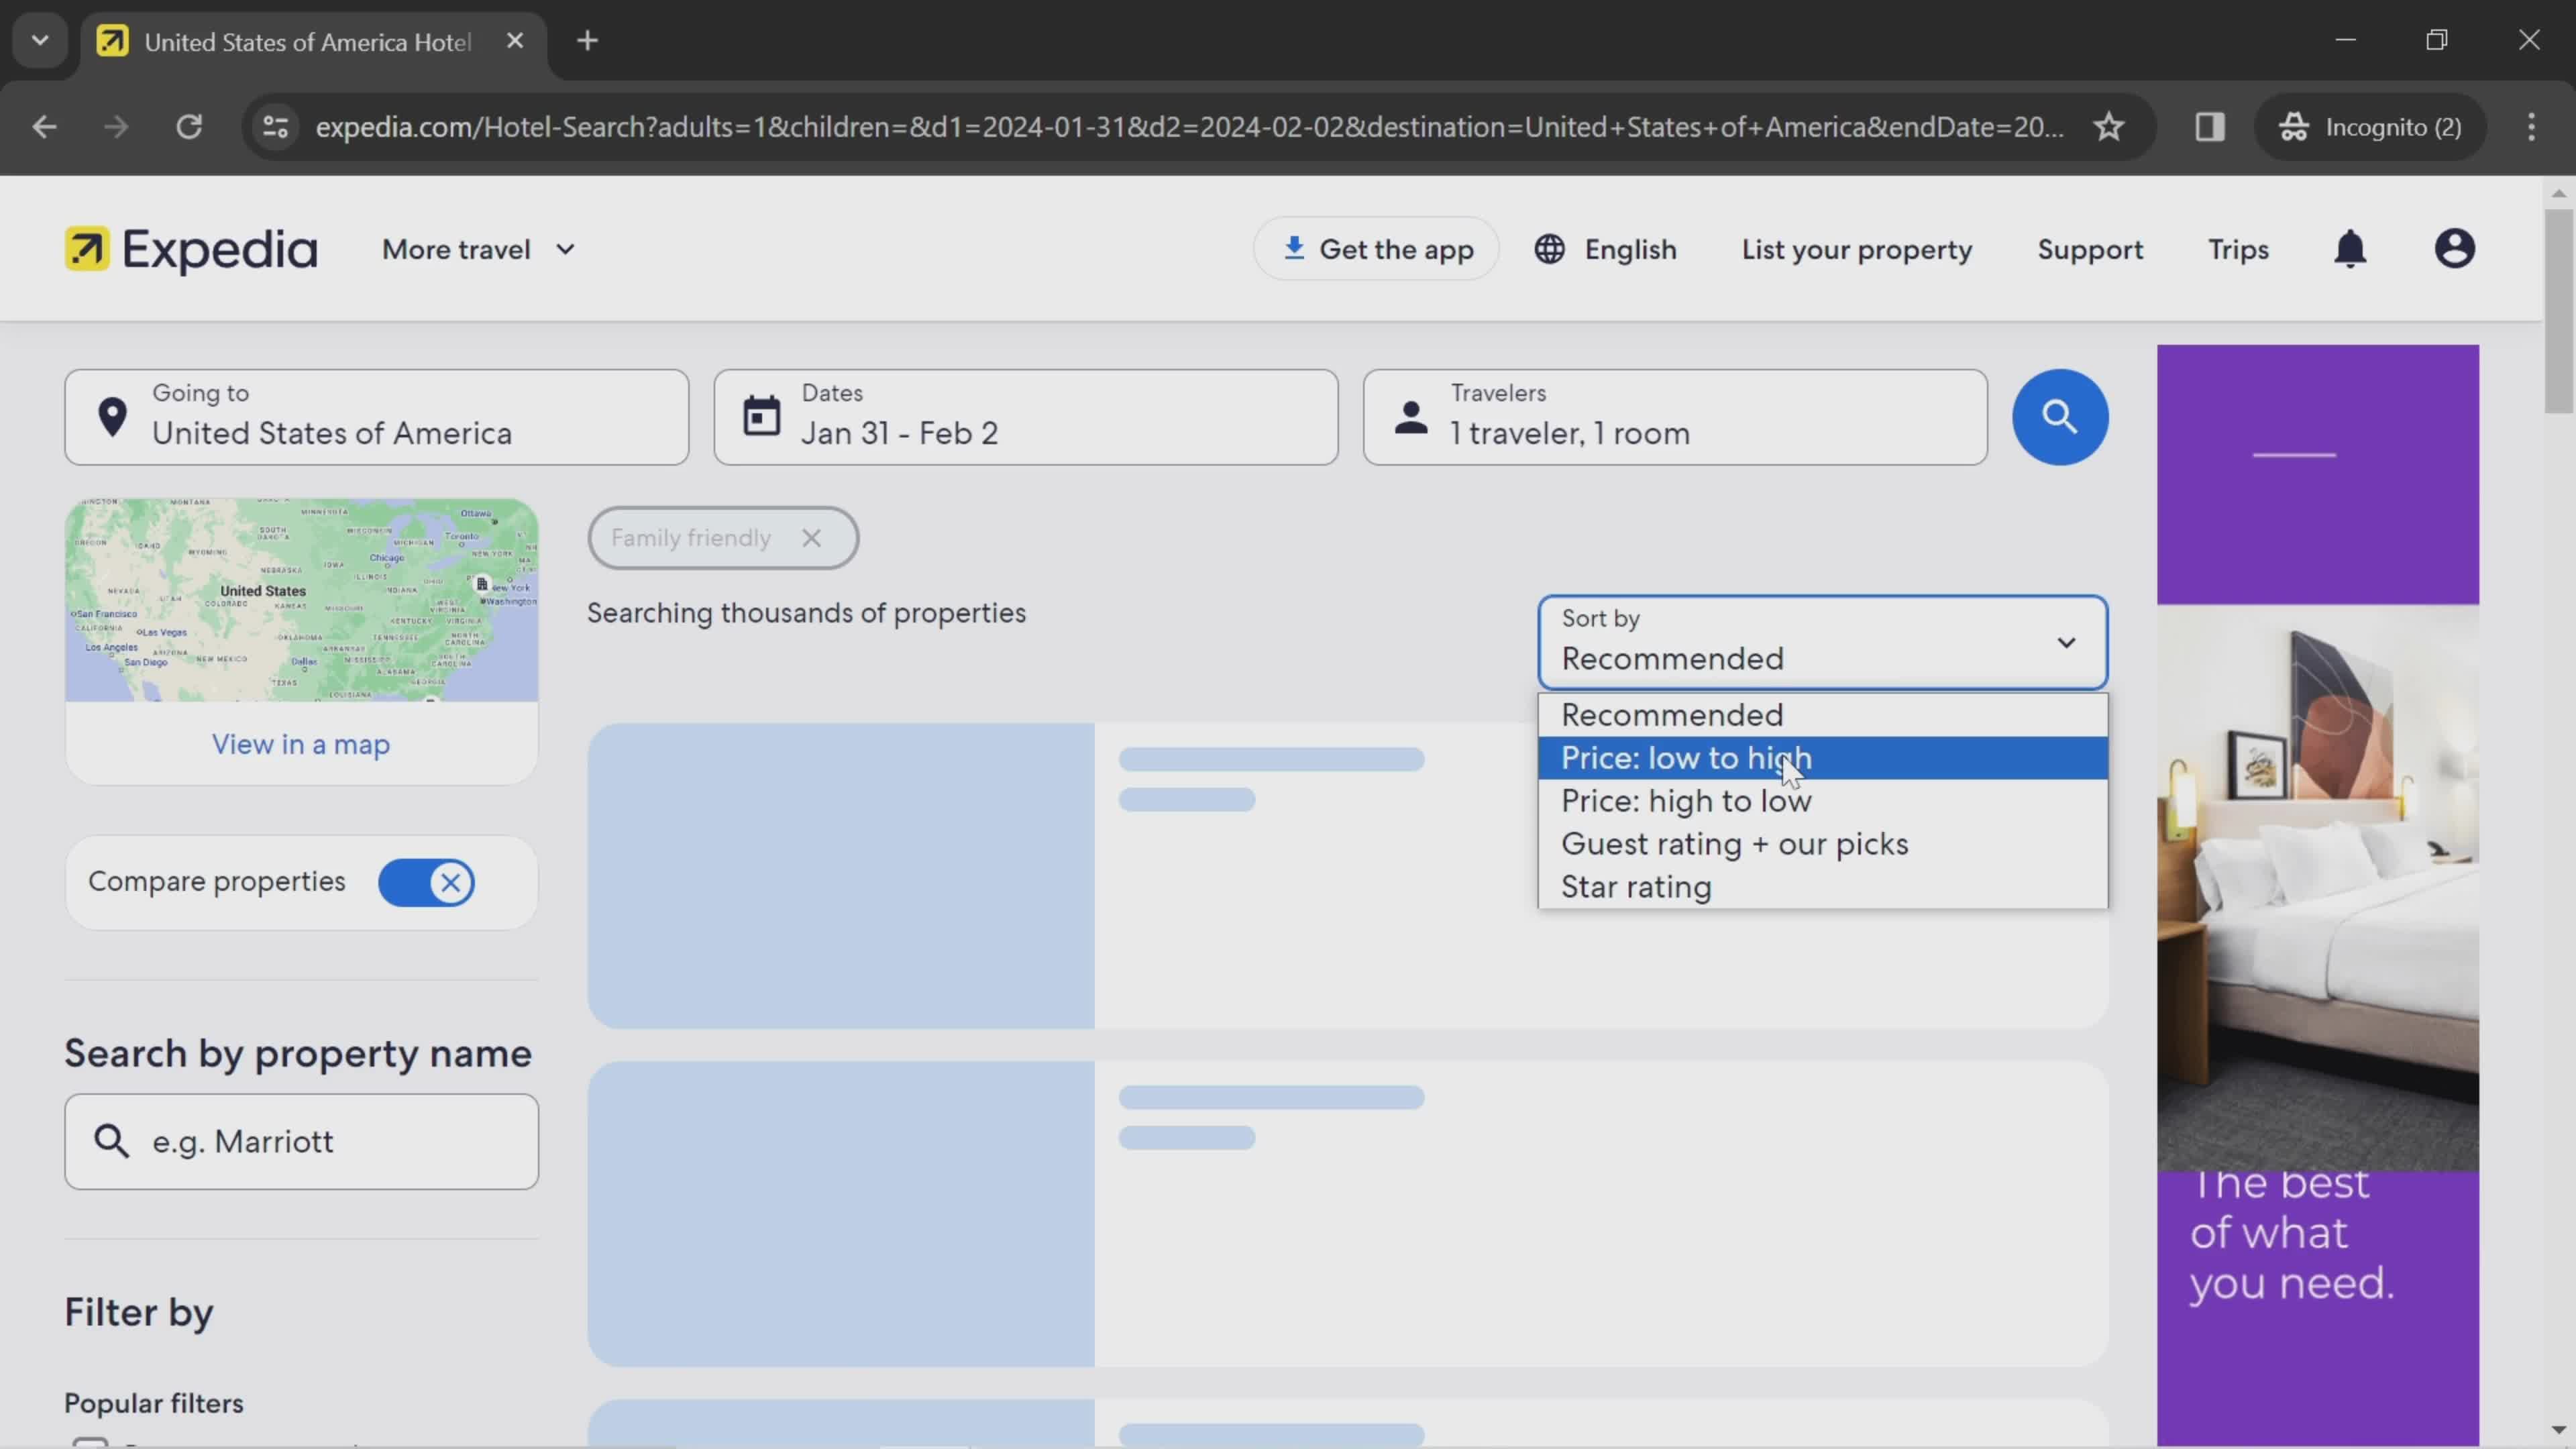
Task: Select Star rating sort option
Action: pos(1822,887)
